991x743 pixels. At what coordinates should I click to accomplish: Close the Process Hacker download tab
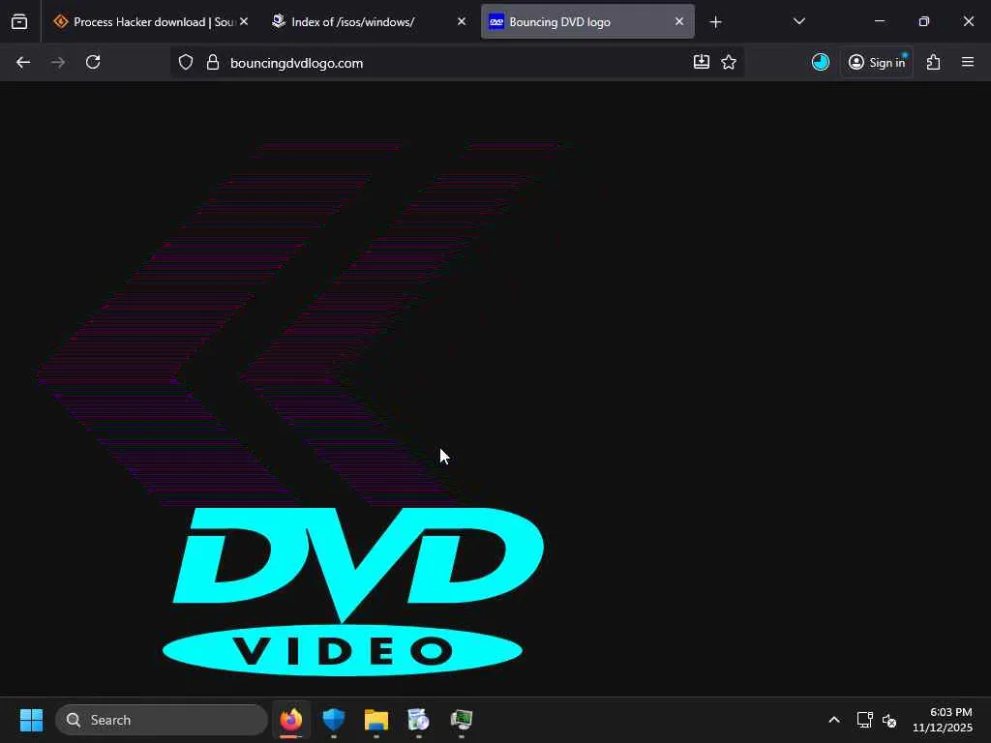click(x=244, y=21)
